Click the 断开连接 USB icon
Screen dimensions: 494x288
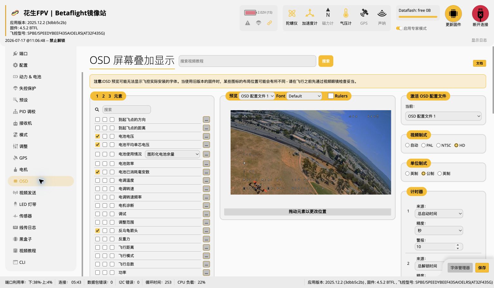pos(480,14)
